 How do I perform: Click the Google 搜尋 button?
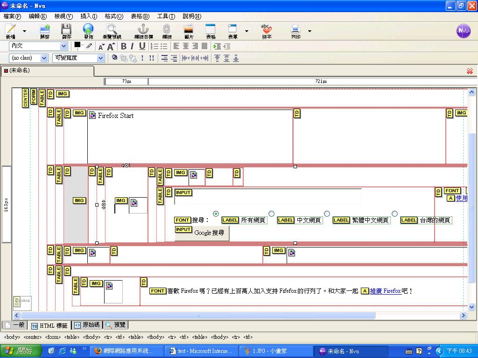tap(202, 233)
